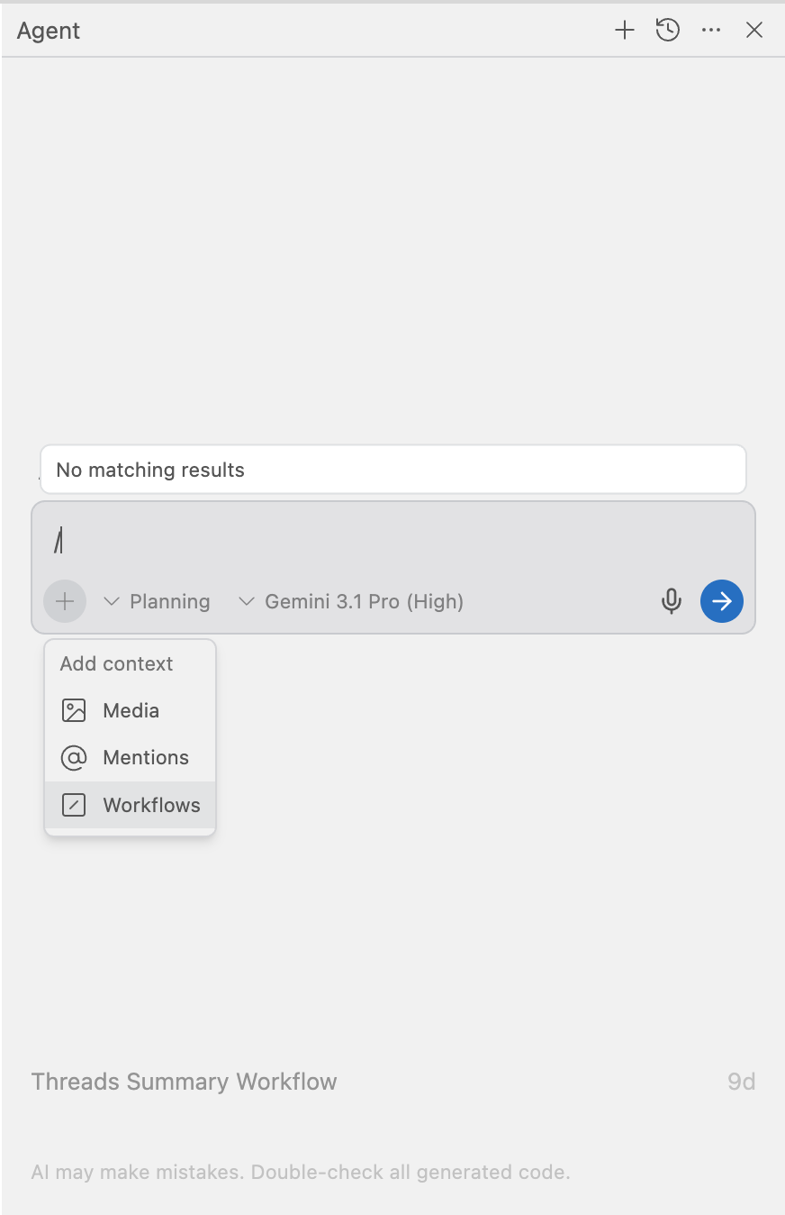Pick the Workflows label in Add context menu
This screenshot has height=1215, width=785.
click(x=151, y=805)
